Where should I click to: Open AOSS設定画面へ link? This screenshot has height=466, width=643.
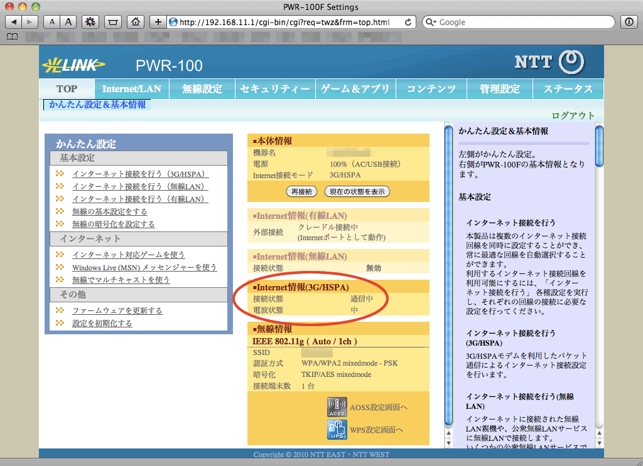(x=379, y=408)
